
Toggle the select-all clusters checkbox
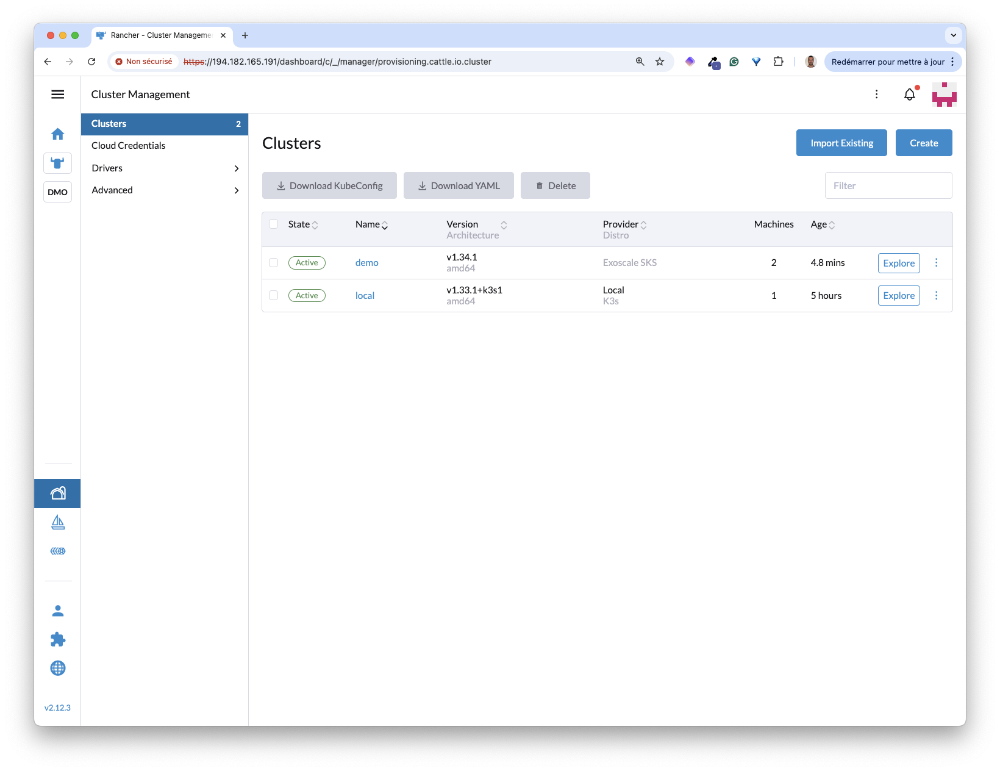point(274,224)
